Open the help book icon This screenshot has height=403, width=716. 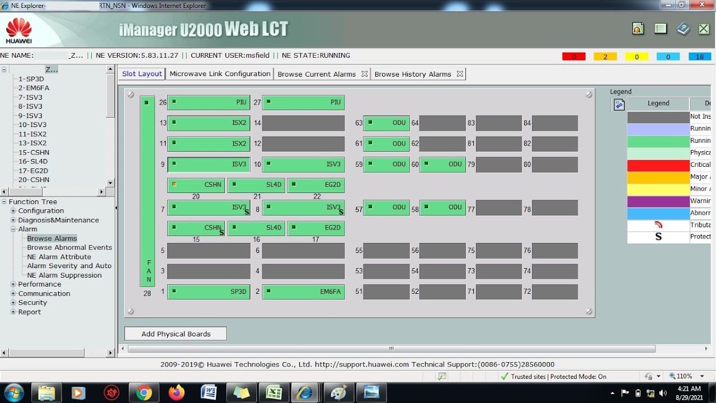[x=683, y=29]
